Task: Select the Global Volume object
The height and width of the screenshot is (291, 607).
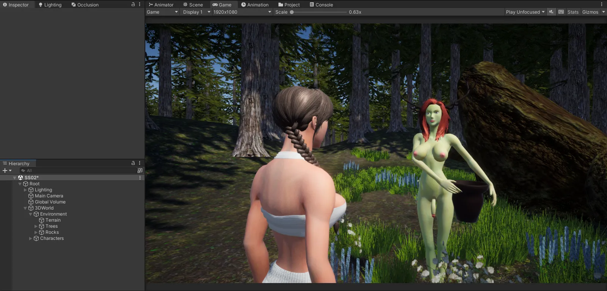Action: tap(50, 202)
